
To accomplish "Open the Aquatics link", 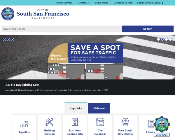I will coord(24,132).
